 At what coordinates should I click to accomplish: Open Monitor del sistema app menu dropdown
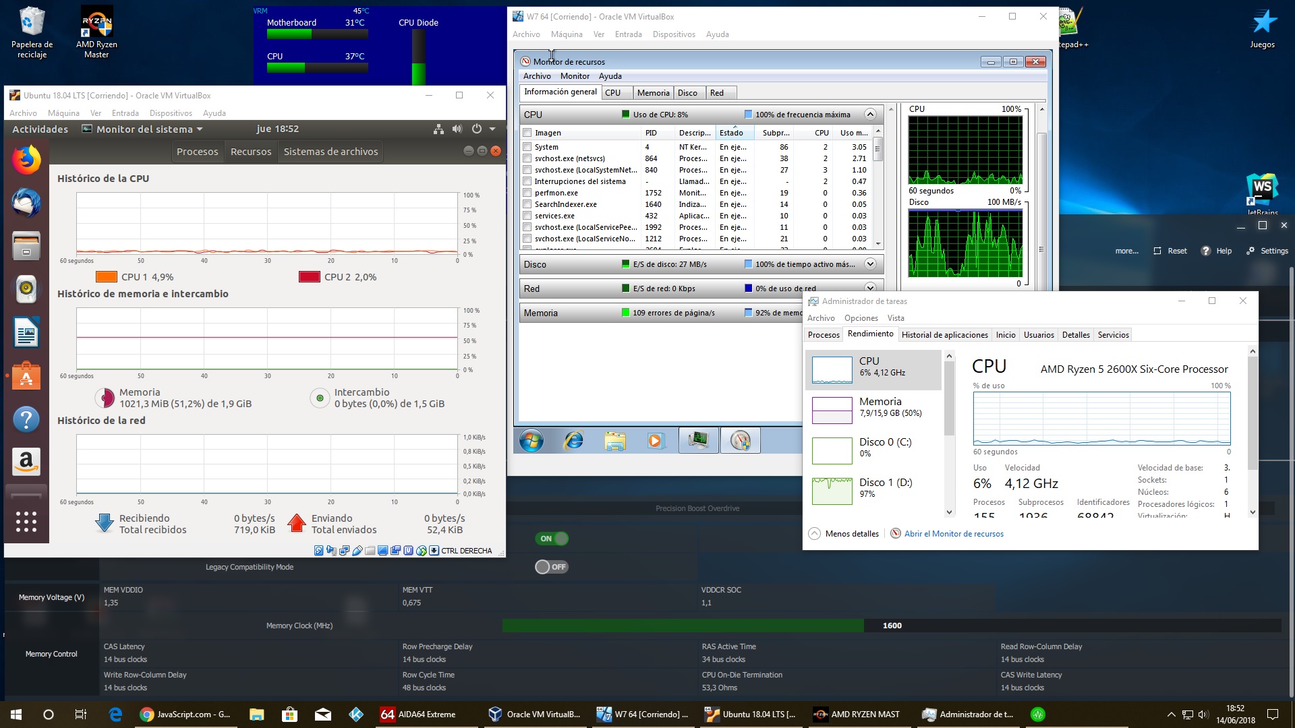tap(142, 129)
